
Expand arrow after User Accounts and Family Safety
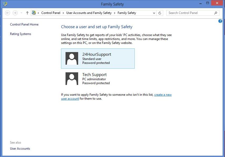(115, 13)
